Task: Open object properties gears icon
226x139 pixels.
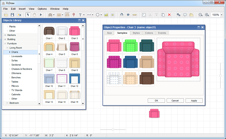Action: (x=179, y=15)
